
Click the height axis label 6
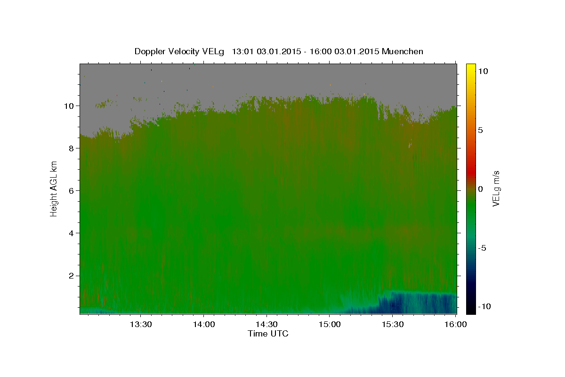coord(72,190)
